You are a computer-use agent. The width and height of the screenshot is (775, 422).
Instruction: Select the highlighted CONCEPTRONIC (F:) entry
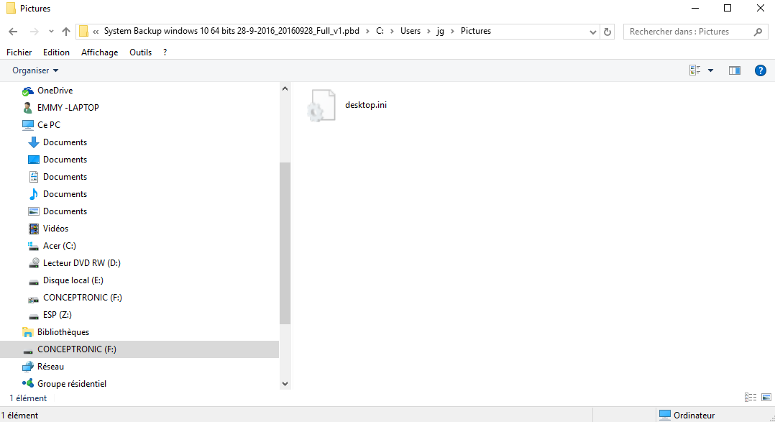pyautogui.click(x=139, y=349)
